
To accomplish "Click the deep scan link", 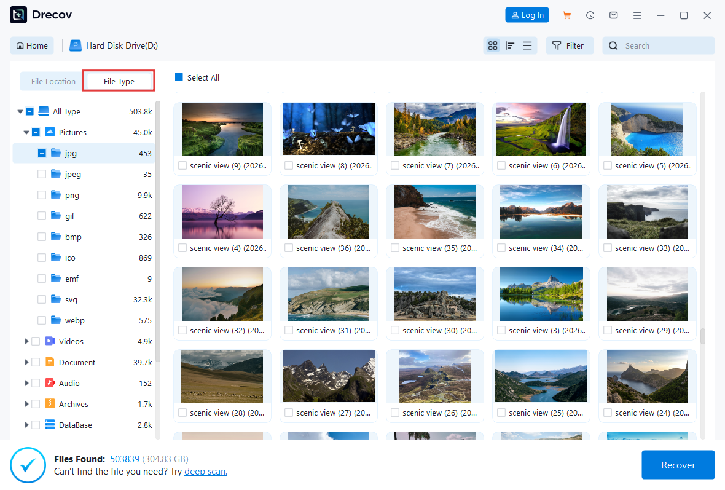I will point(206,472).
